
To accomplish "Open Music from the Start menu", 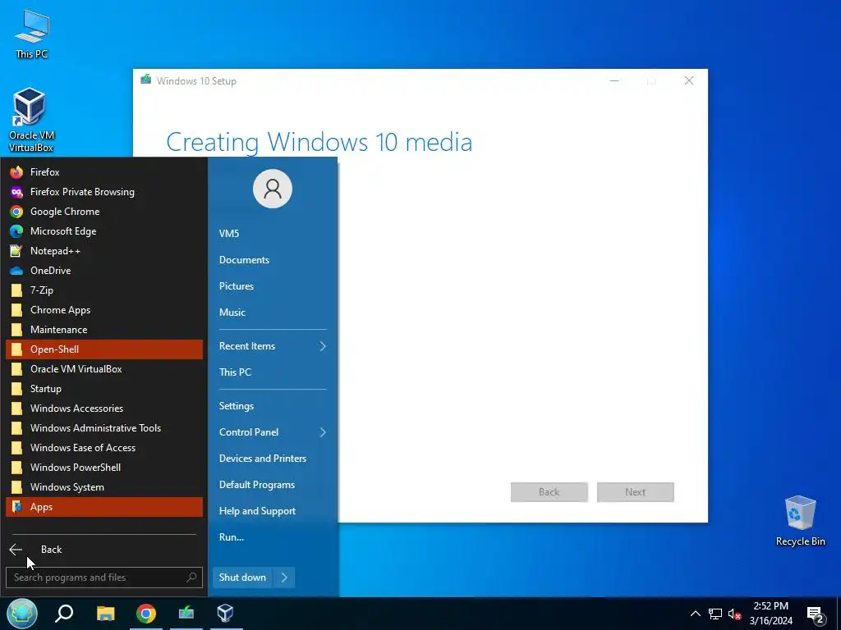I will (x=273, y=313).
